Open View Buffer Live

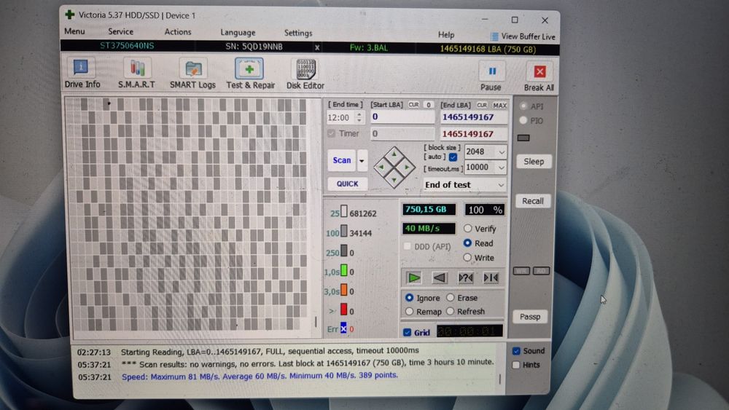coord(523,36)
